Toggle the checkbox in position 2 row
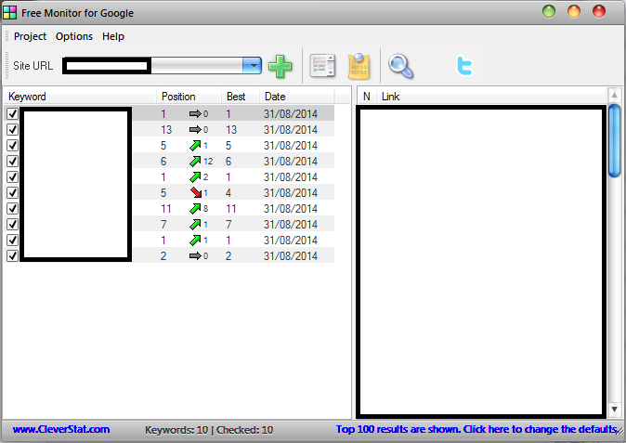626x443 pixels. [x=12, y=255]
